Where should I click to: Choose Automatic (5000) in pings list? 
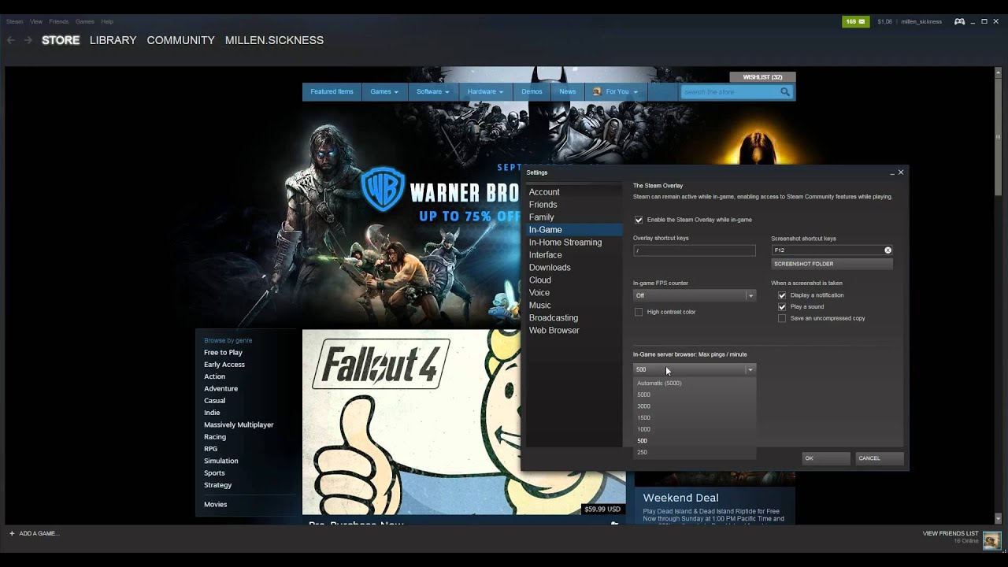point(694,383)
